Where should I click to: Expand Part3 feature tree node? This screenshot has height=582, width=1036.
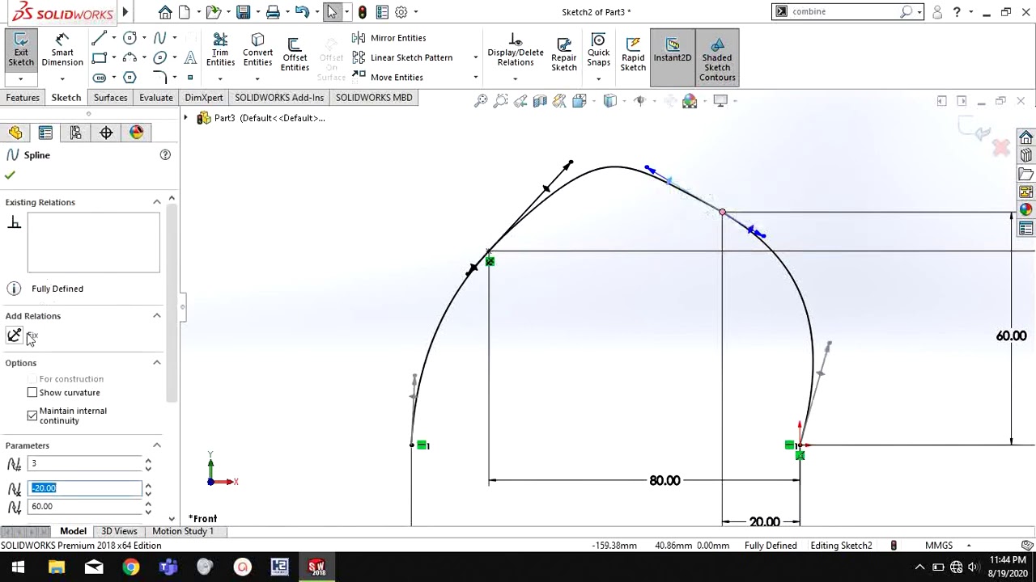pyautogui.click(x=185, y=118)
